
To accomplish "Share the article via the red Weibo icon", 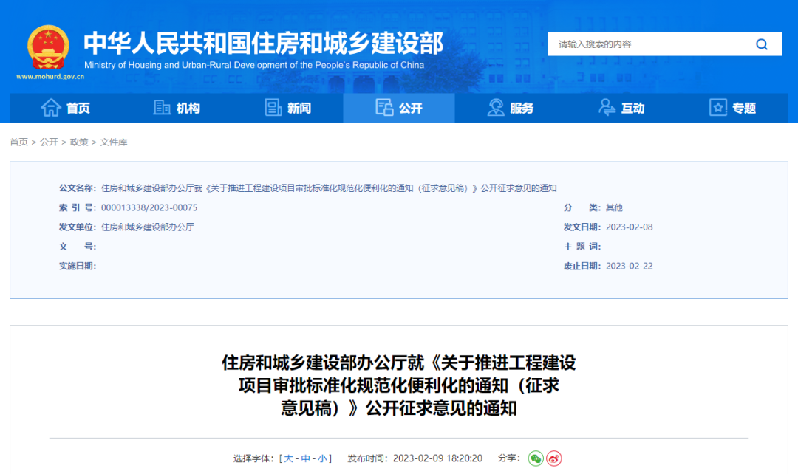I will 555,458.
